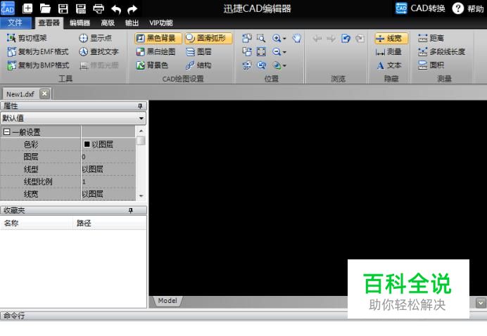Click the zoom window magnifier icon

tap(261, 38)
